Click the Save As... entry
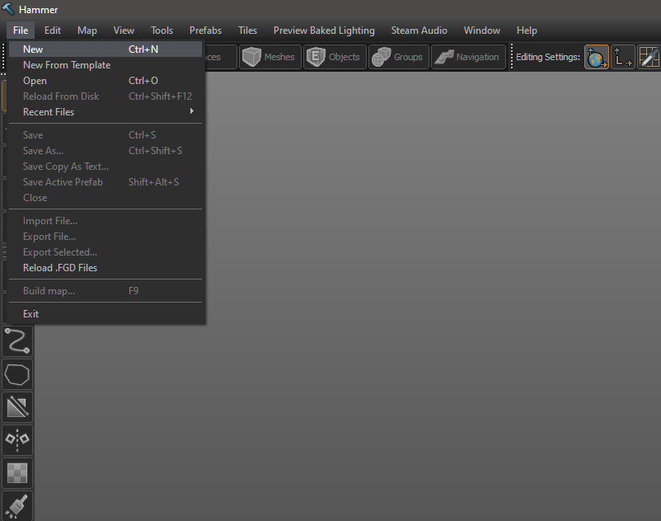 [x=105, y=151]
